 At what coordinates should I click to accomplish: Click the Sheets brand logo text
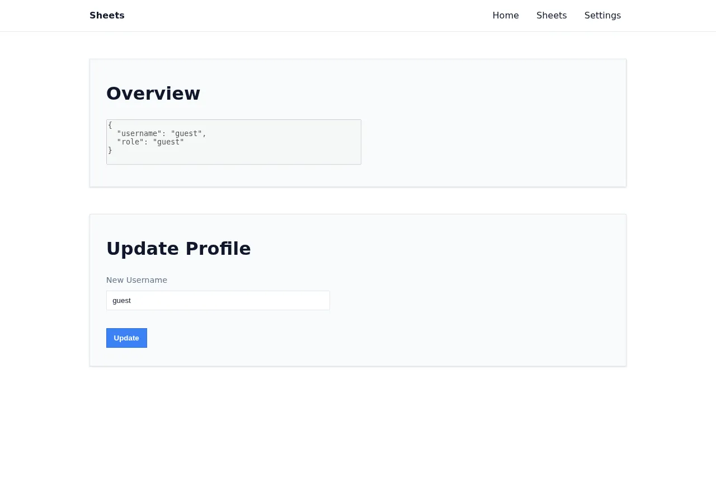tap(107, 16)
